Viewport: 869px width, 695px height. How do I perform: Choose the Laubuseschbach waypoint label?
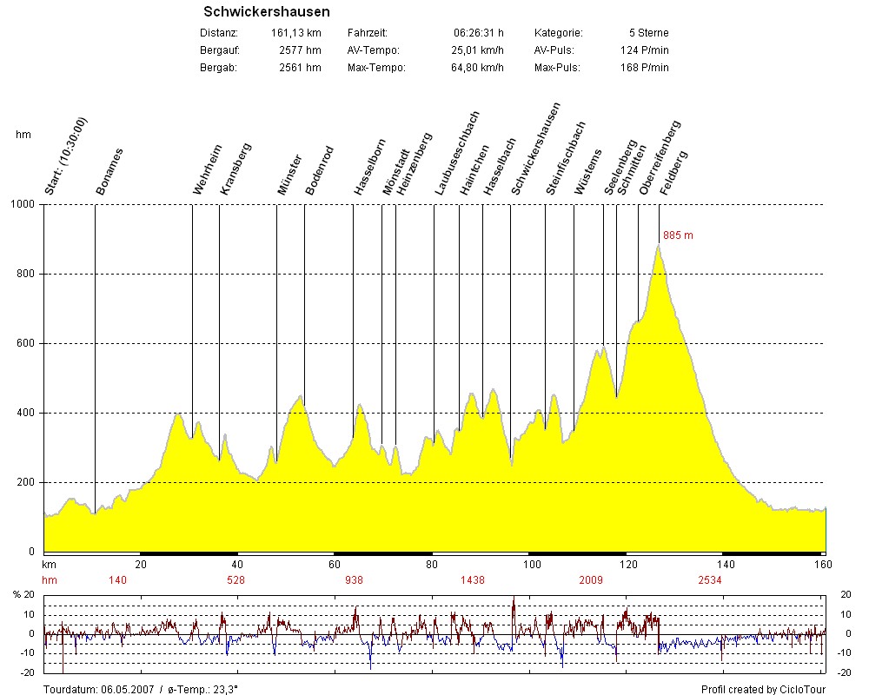pyautogui.click(x=456, y=152)
